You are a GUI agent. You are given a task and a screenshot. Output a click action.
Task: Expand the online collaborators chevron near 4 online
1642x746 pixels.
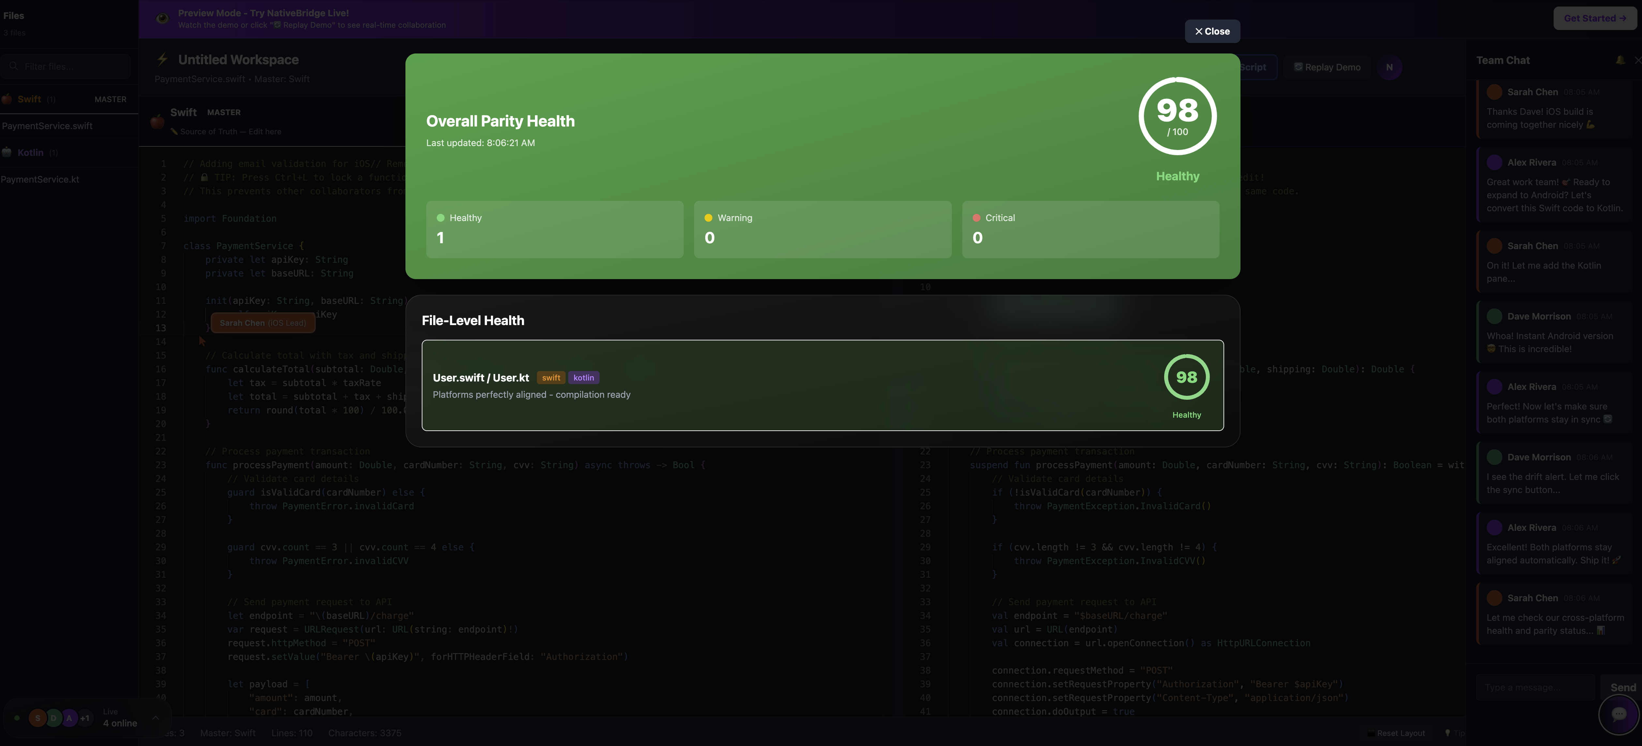click(x=156, y=718)
